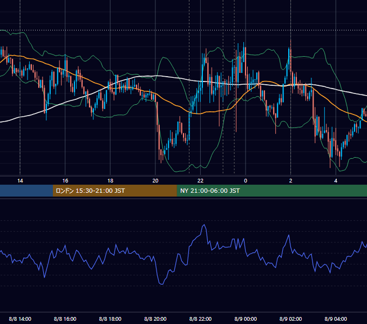Click the oscillator low just after 8/8 20:00
The width and height of the screenshot is (367, 324).
coord(161,284)
